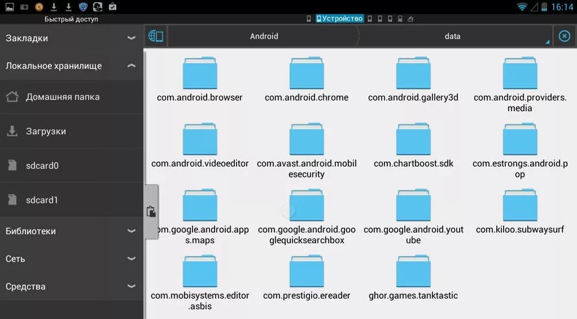Open the screenshot notification icon in status bar
The image size is (577, 319).
[x=24, y=7]
